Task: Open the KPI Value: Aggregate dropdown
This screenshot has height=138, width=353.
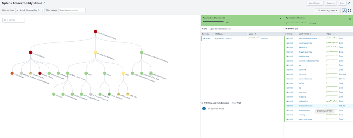Action: pyautogui.click(x=327, y=11)
